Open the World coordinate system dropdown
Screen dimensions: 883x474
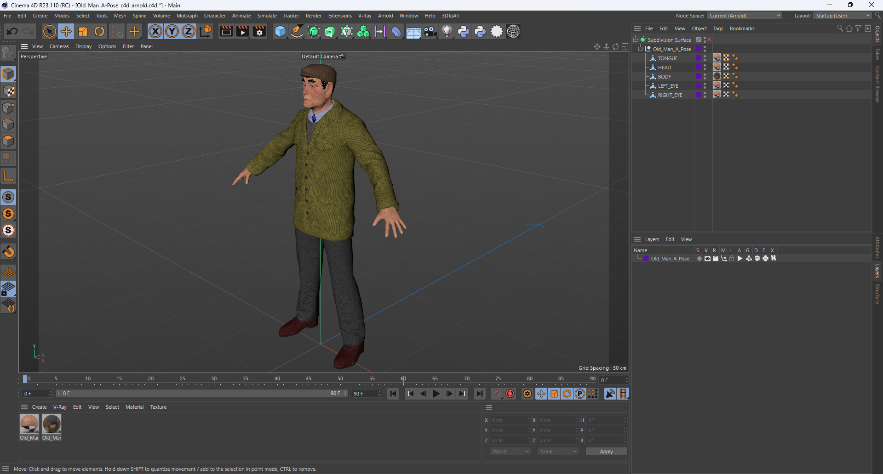(x=510, y=451)
